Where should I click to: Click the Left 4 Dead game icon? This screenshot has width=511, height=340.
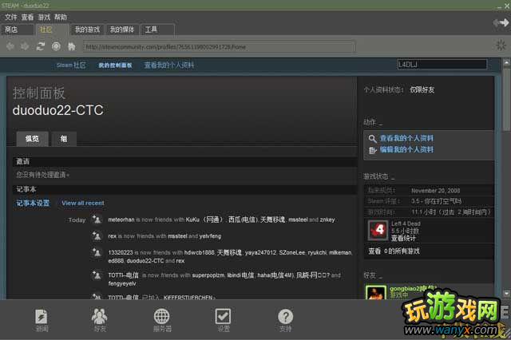(x=378, y=230)
